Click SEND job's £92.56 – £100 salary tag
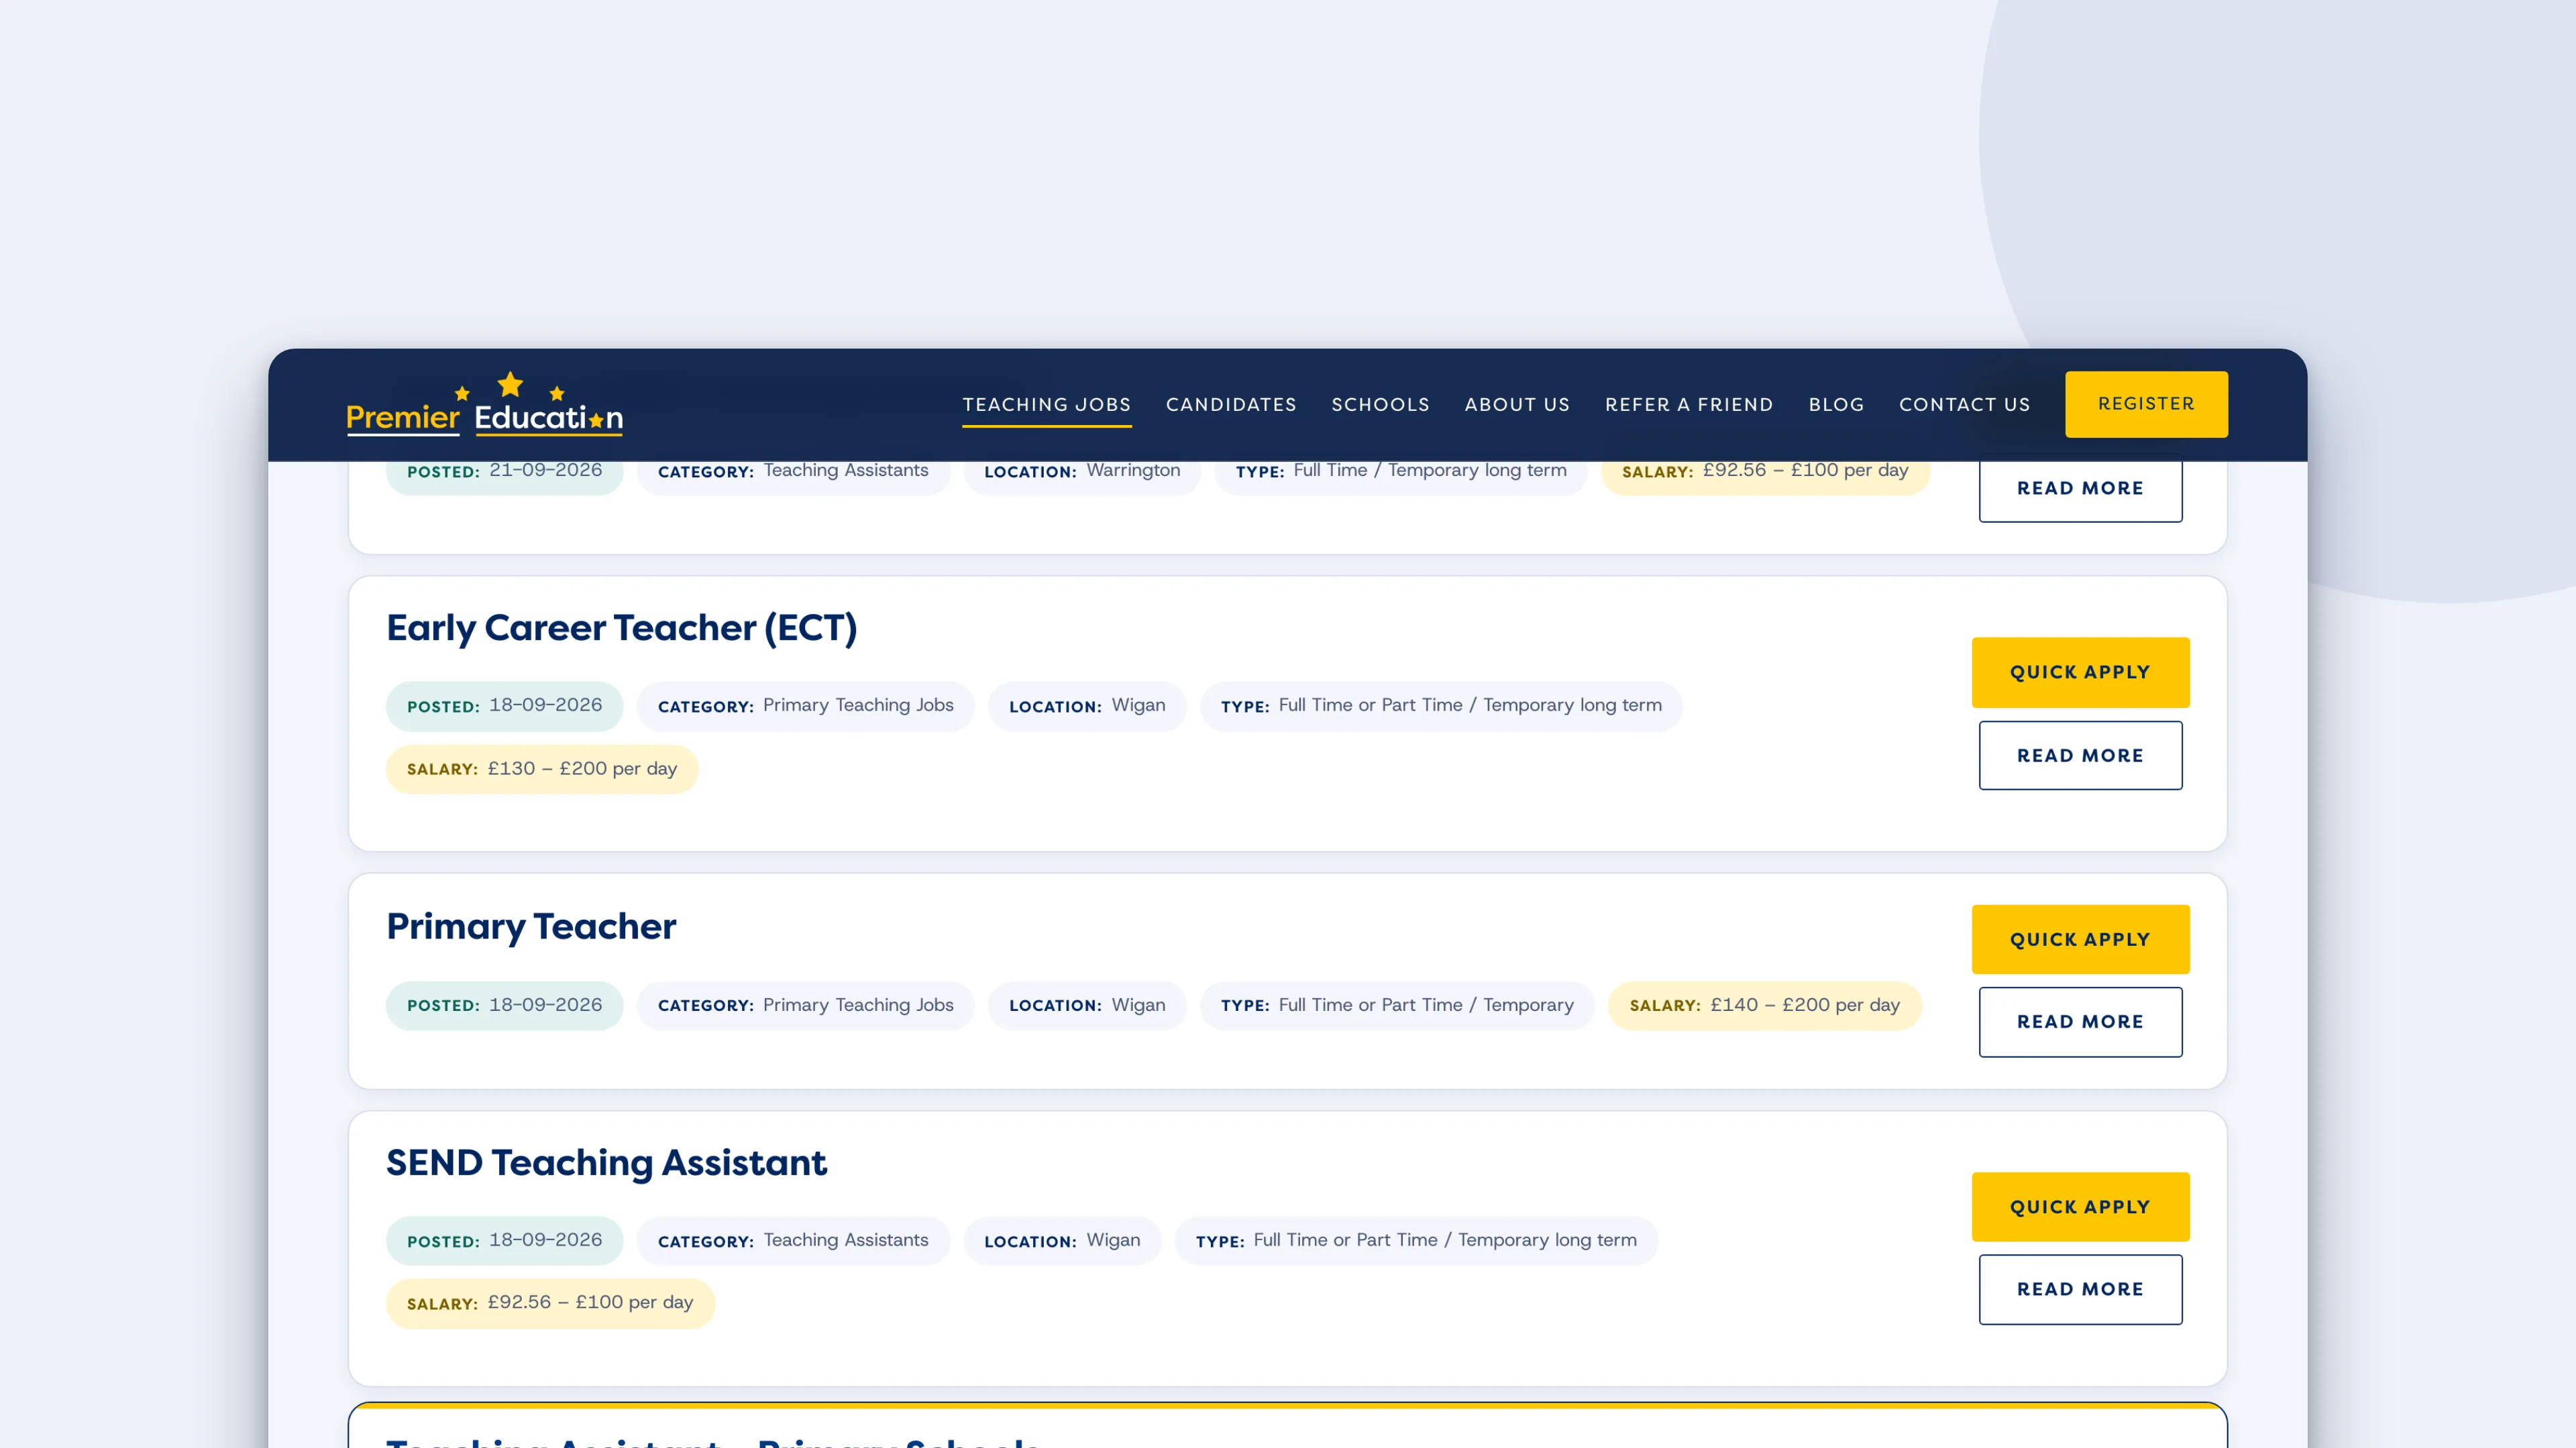Screen dimensions: 2576x1448 pos(550,1303)
